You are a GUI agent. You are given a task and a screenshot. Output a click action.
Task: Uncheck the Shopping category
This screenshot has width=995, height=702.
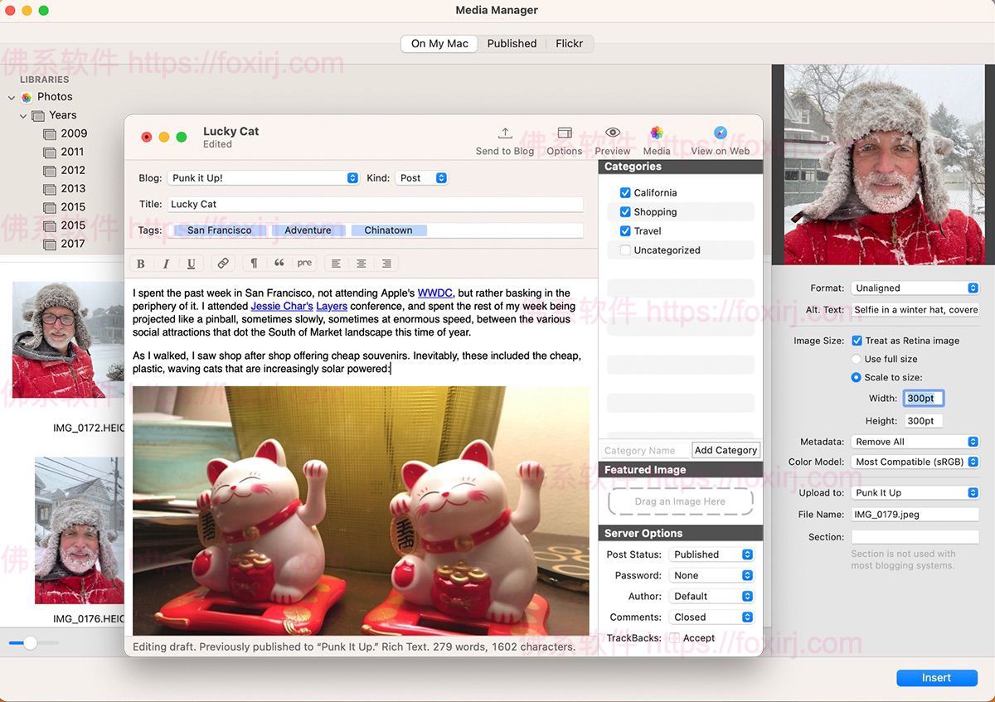pyautogui.click(x=624, y=211)
